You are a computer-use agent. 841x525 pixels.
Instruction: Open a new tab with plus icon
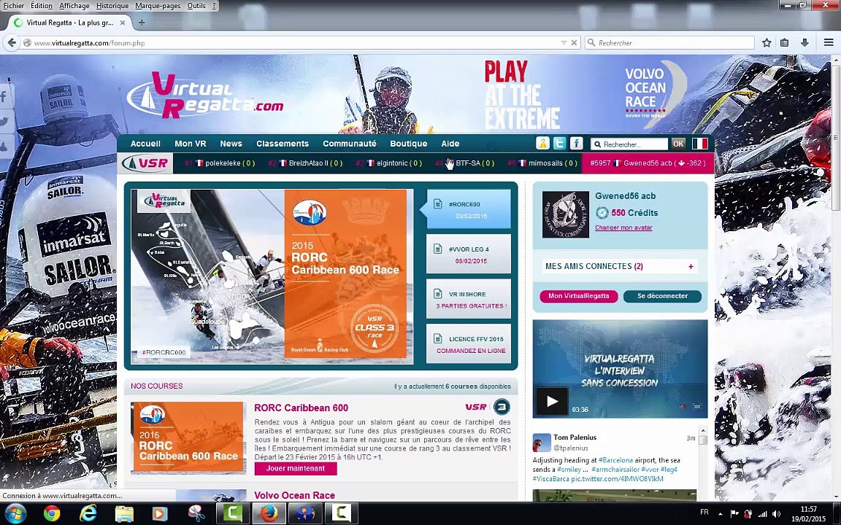pyautogui.click(x=142, y=23)
